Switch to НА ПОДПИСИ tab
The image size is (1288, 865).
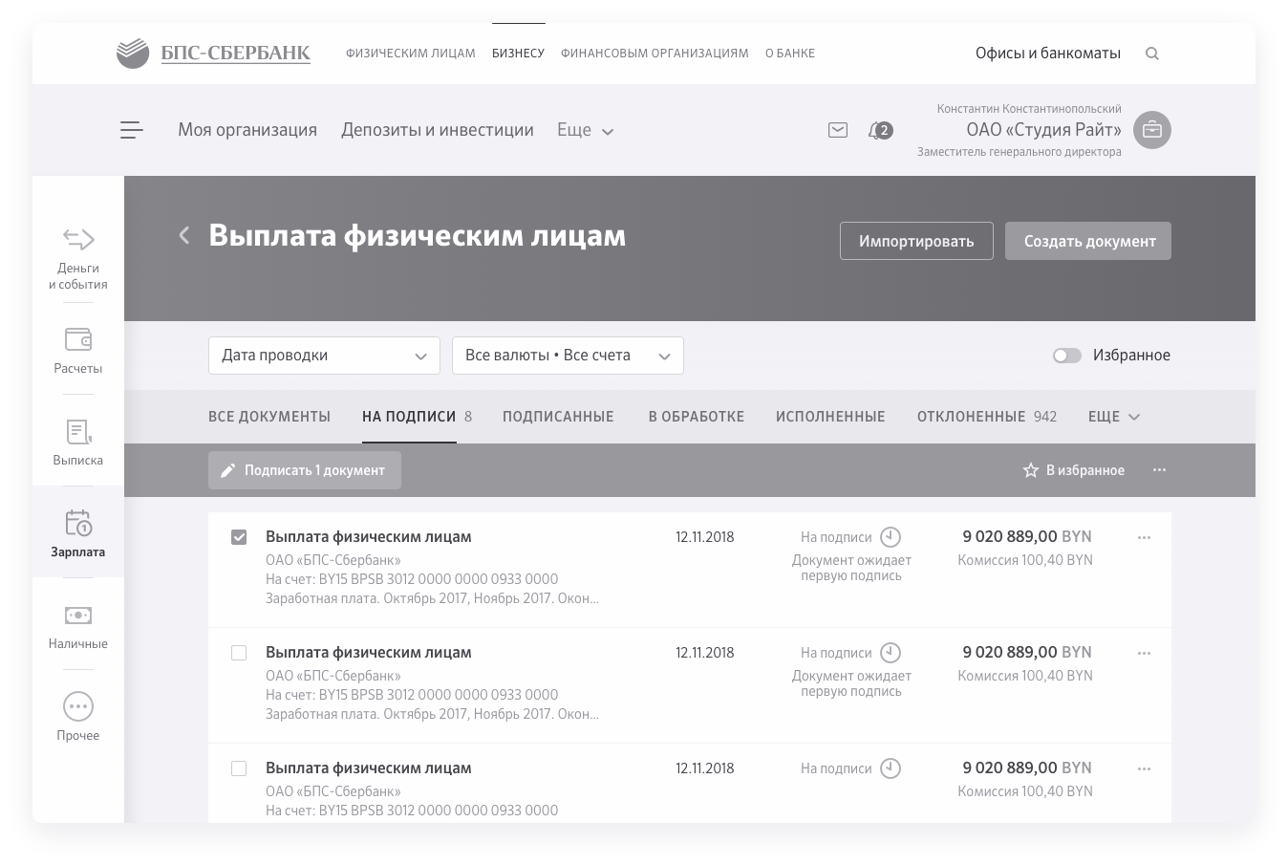point(409,417)
